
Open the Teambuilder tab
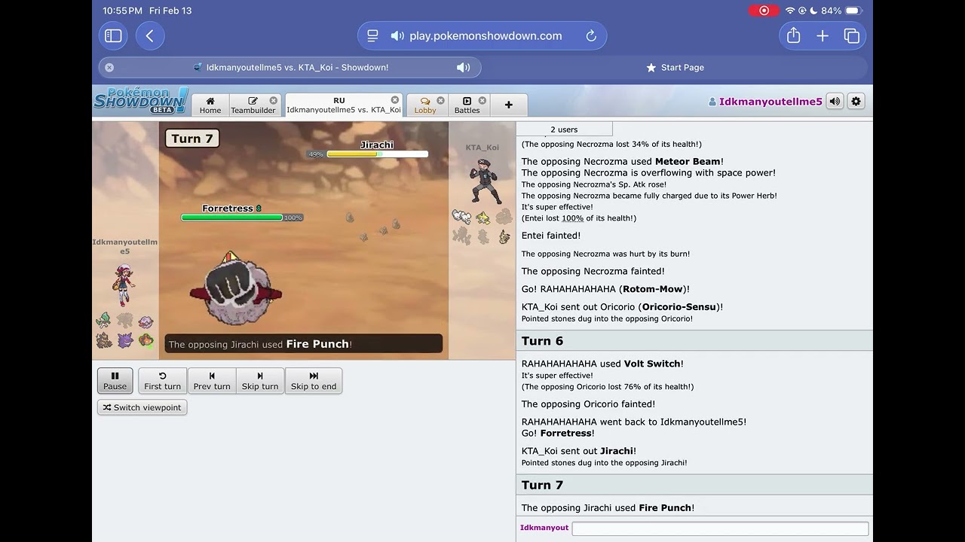(x=253, y=105)
